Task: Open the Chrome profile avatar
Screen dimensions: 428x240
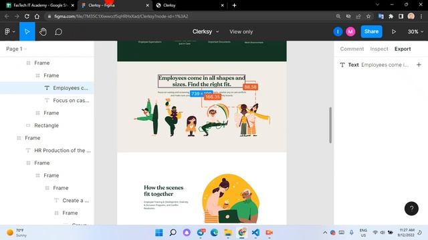Action: click(411, 16)
